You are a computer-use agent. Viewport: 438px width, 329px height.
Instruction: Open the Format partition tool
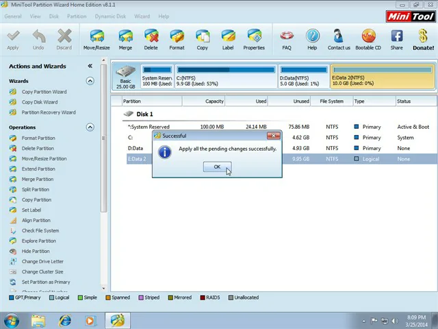177,37
